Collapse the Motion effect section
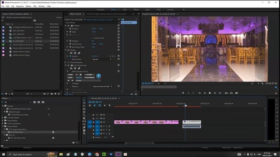The height and width of the screenshot is (157, 280). pyautogui.click(x=66, y=26)
